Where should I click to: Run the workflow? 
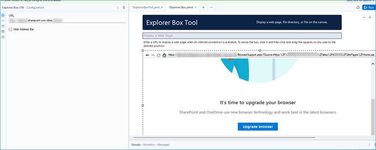[369, 8]
